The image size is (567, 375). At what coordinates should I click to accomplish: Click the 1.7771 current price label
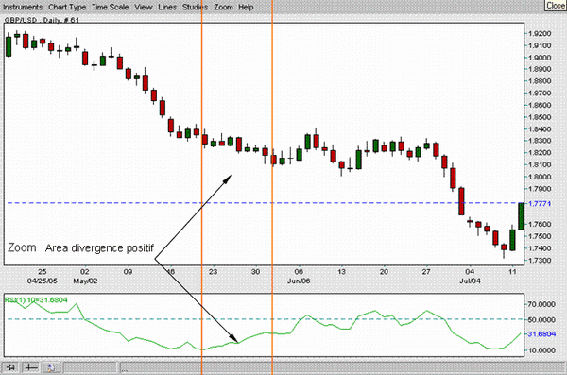click(540, 204)
